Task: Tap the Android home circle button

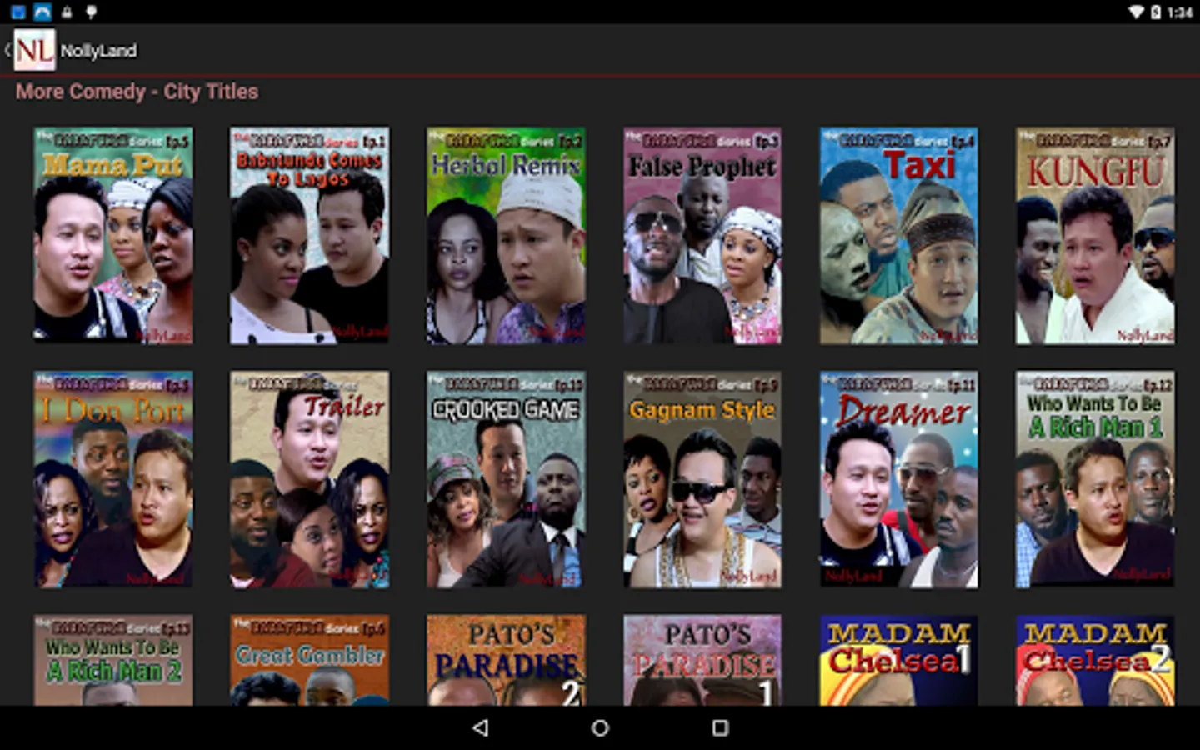Action: [600, 727]
